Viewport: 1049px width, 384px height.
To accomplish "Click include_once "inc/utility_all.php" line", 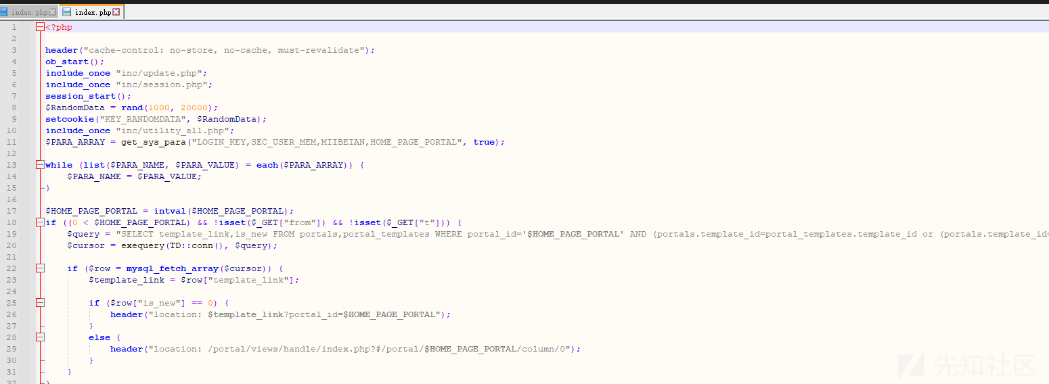I will [140, 130].
